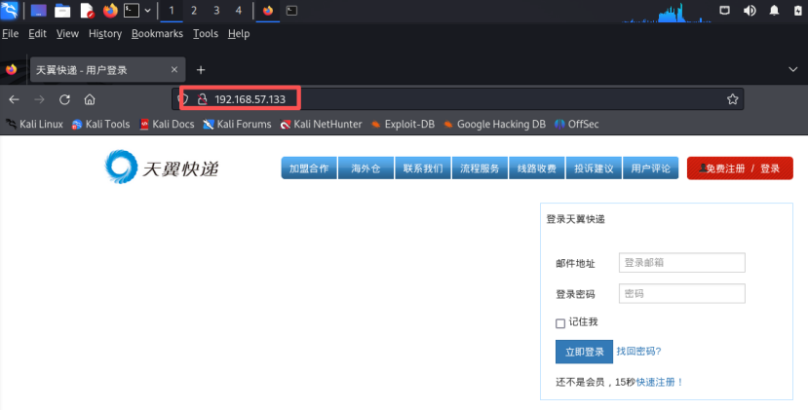Switch to workspace 4

pos(239,11)
